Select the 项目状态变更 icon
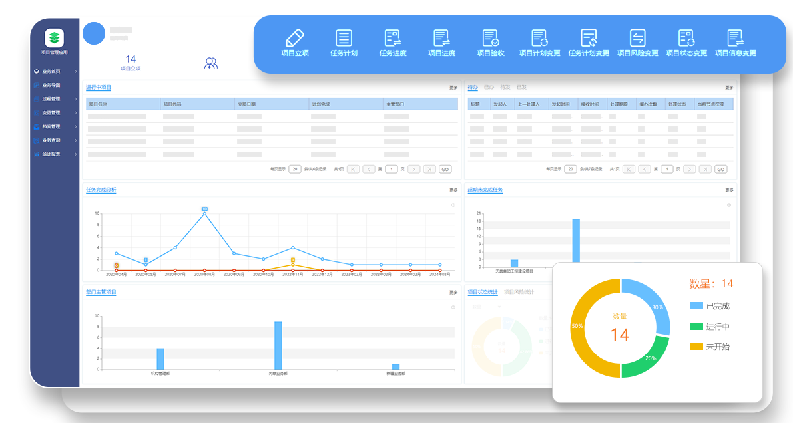The width and height of the screenshot is (793, 423). [686, 38]
